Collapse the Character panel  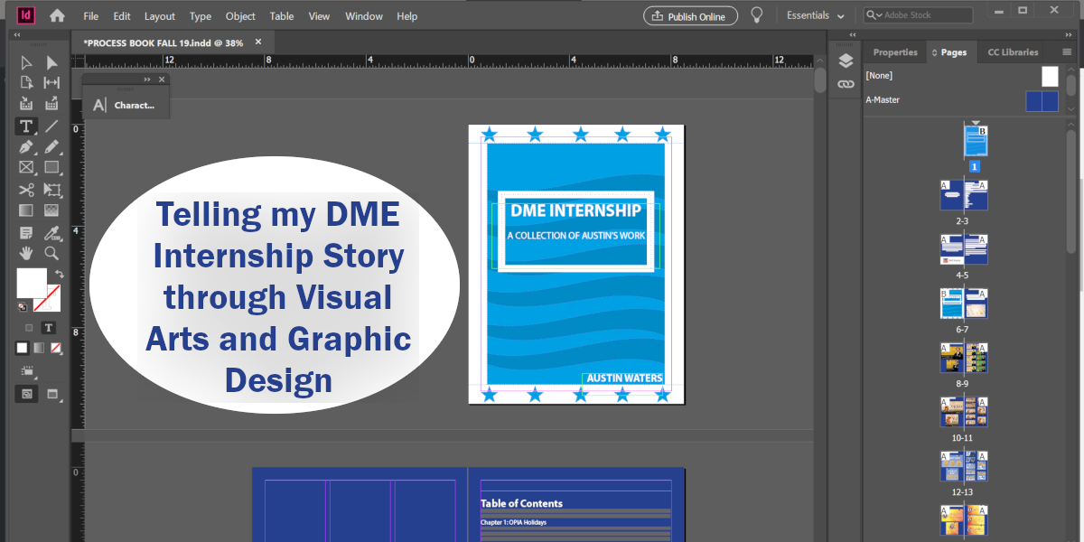coord(146,79)
